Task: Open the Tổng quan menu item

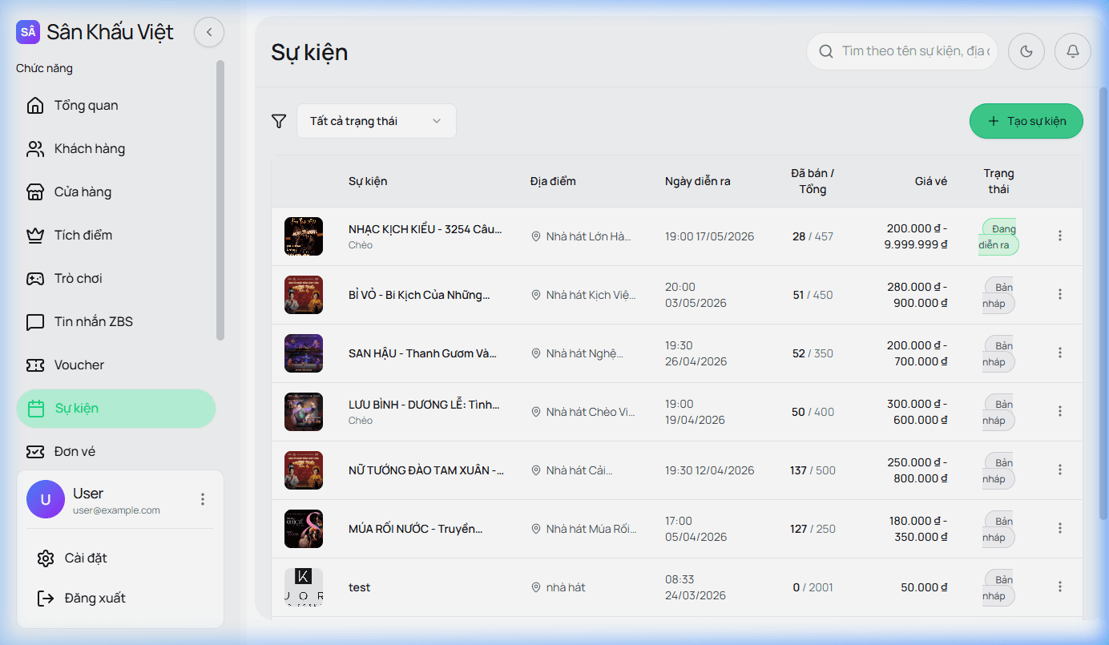Action: tap(86, 106)
